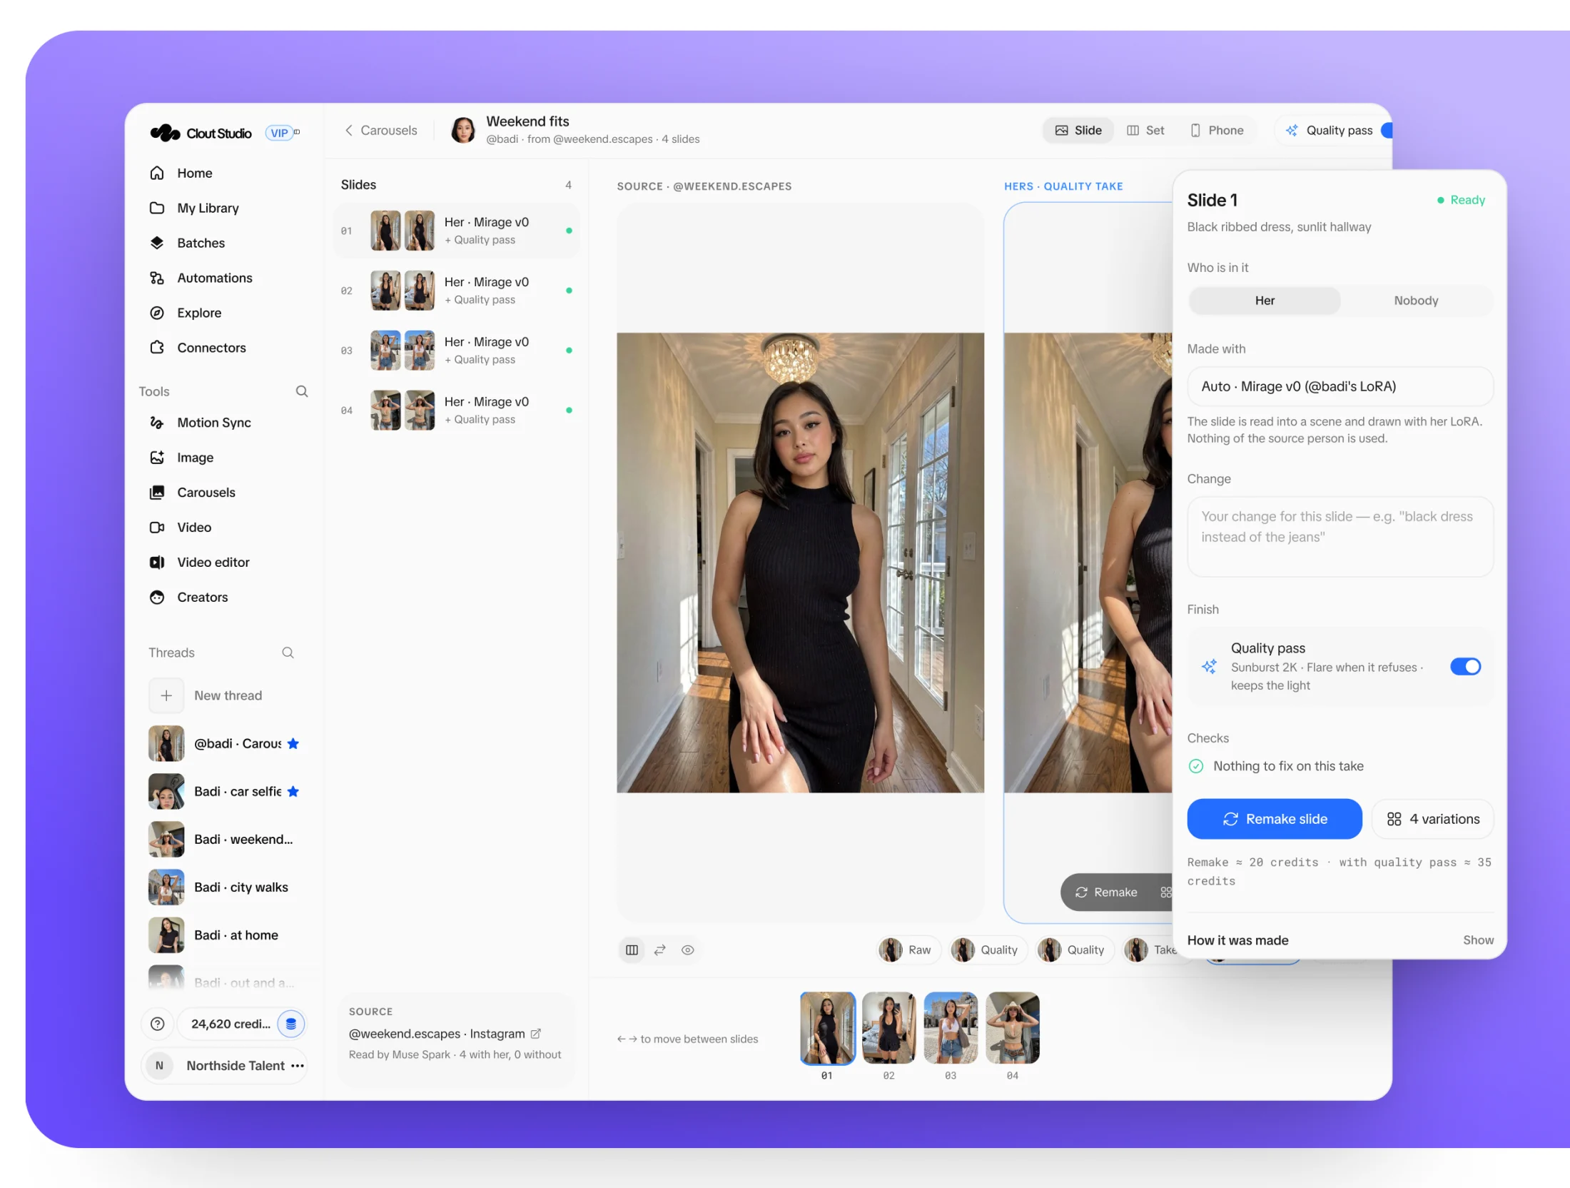Screen dimensions: 1570x1188
Task: Select slide 02 row in Slides list
Action: click(457, 291)
